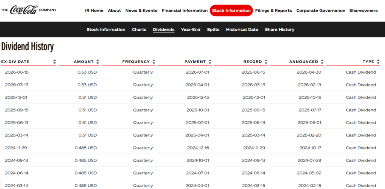Open IR Home in top navigation

94,11
